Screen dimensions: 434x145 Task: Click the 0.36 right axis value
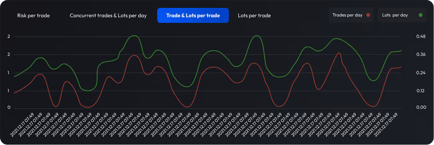click(421, 55)
